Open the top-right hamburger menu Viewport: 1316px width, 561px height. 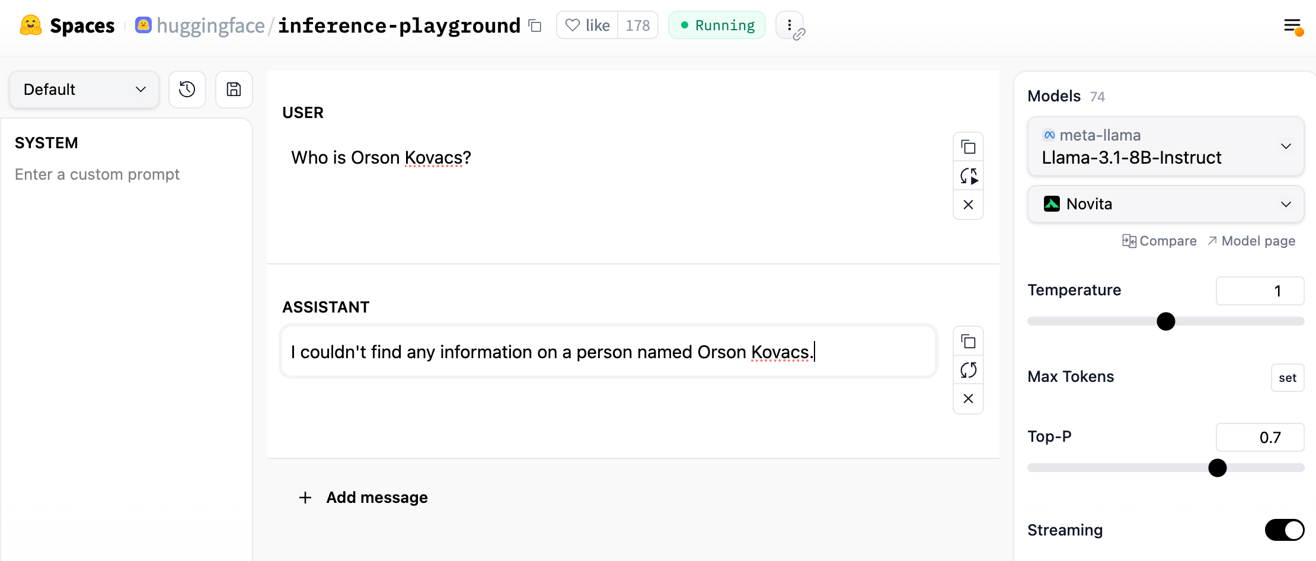(1292, 26)
